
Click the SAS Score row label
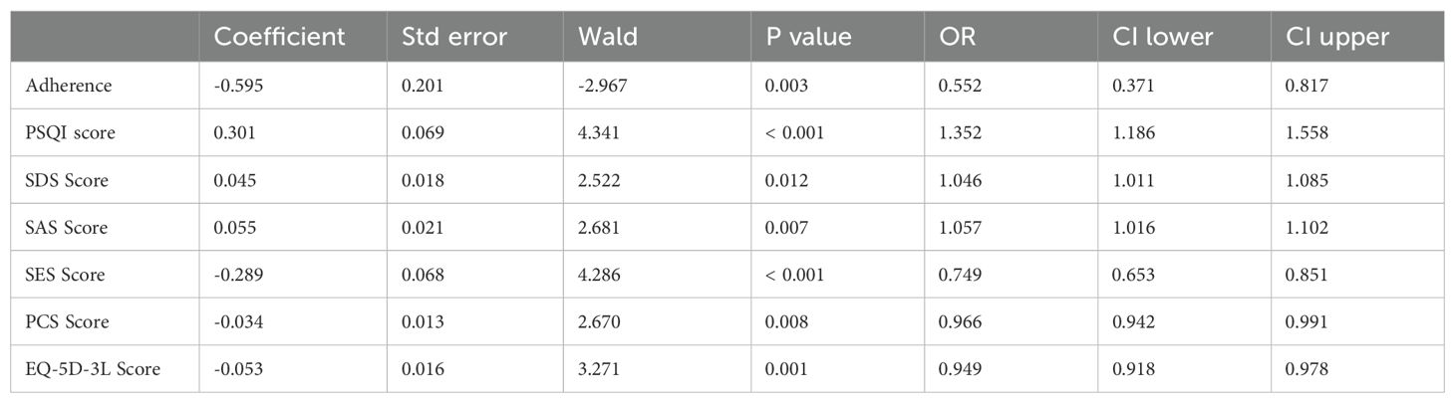click(x=68, y=228)
